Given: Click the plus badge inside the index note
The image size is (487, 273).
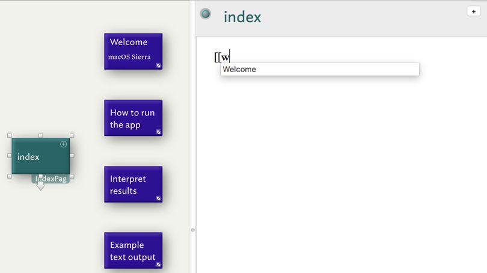Looking at the screenshot, I should point(64,144).
